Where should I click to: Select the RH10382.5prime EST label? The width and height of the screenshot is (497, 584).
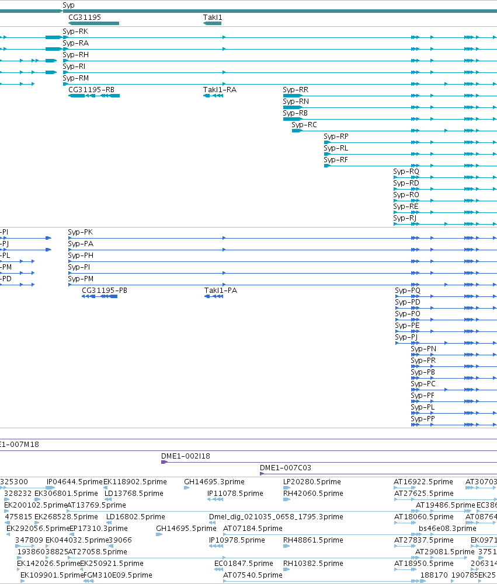tap(313, 564)
